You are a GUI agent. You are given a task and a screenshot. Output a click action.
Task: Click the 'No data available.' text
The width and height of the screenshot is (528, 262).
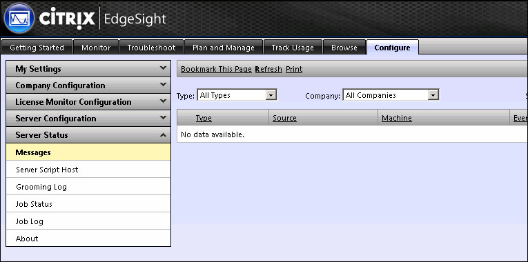(x=213, y=135)
